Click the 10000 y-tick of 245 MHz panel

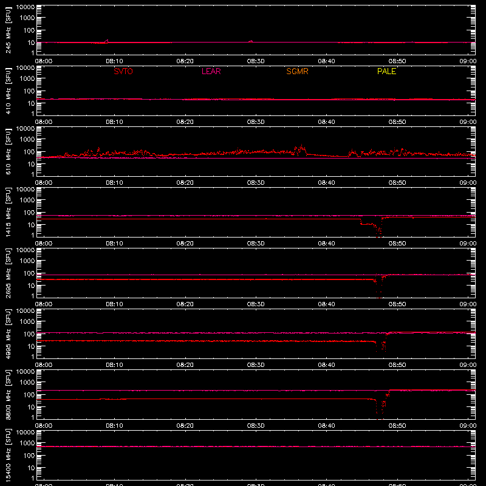pyautogui.click(x=26, y=7)
